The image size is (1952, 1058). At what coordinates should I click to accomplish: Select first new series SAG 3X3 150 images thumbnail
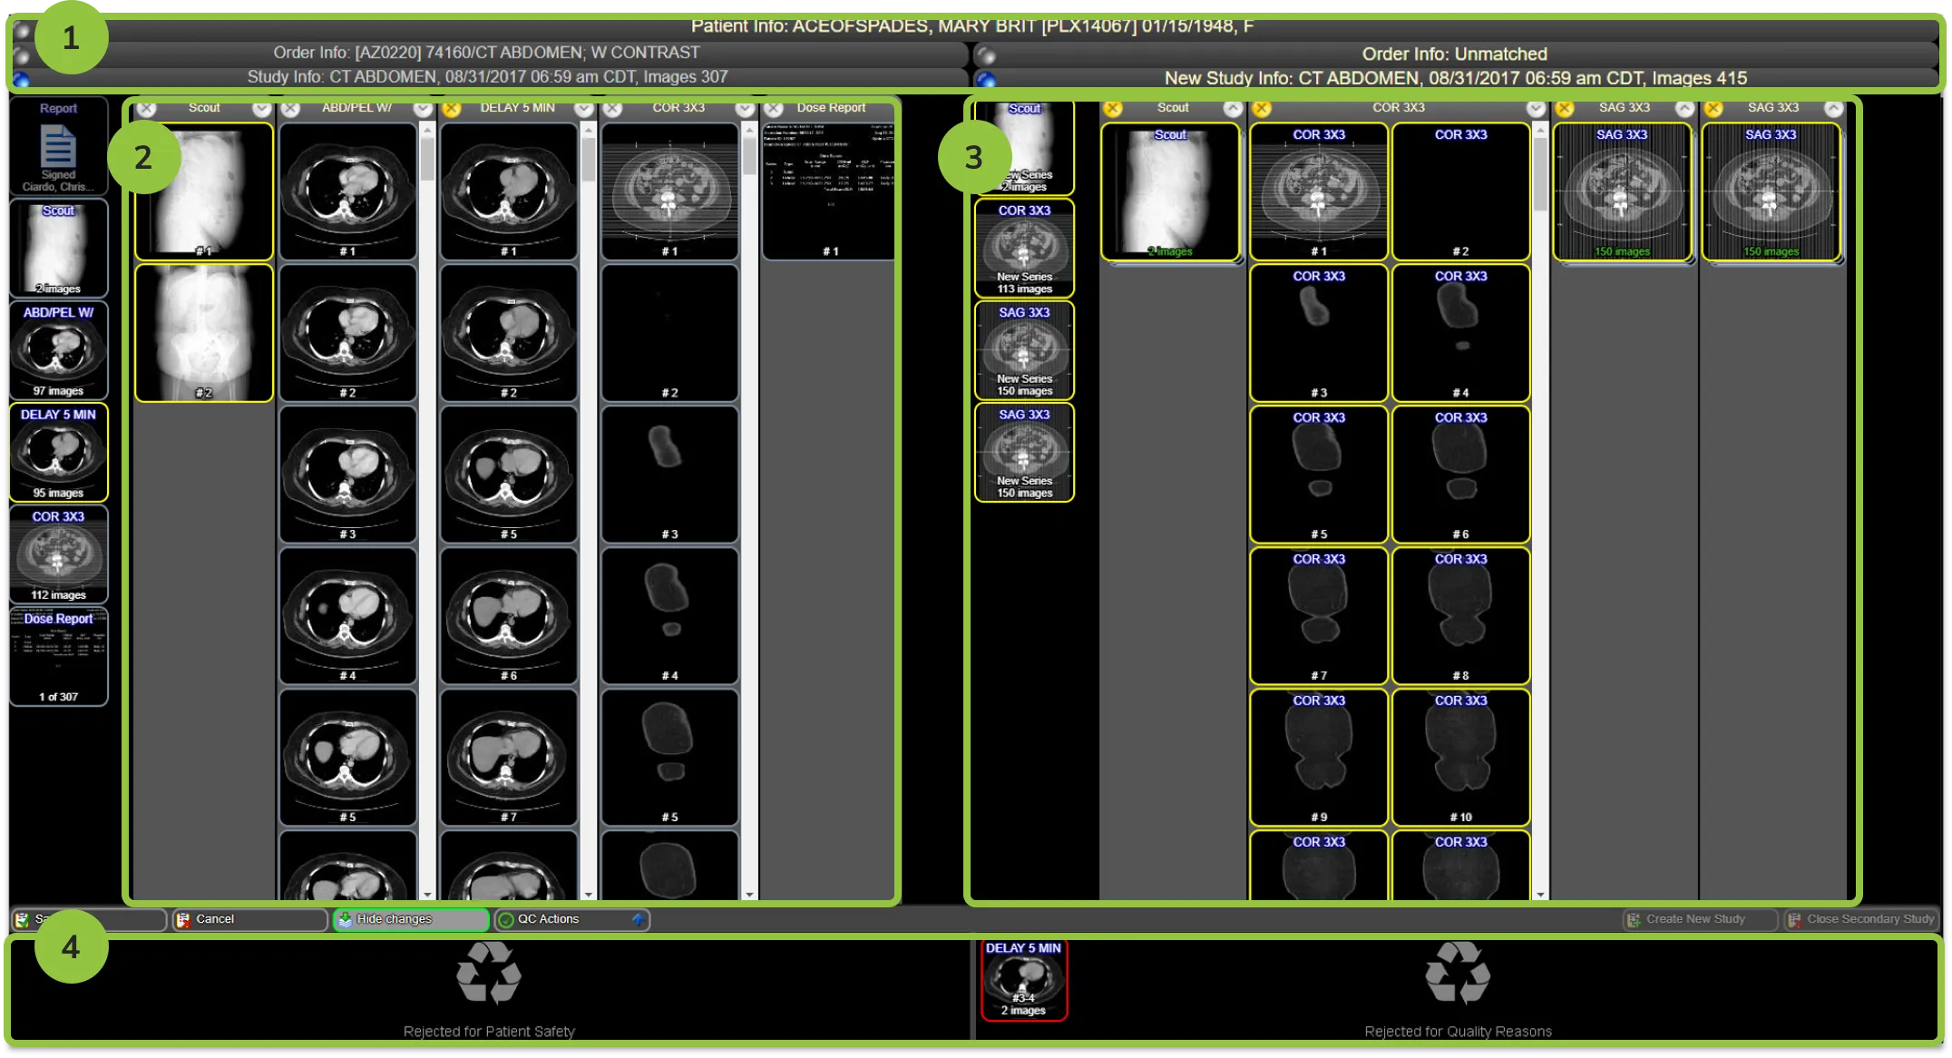pyautogui.click(x=1025, y=351)
